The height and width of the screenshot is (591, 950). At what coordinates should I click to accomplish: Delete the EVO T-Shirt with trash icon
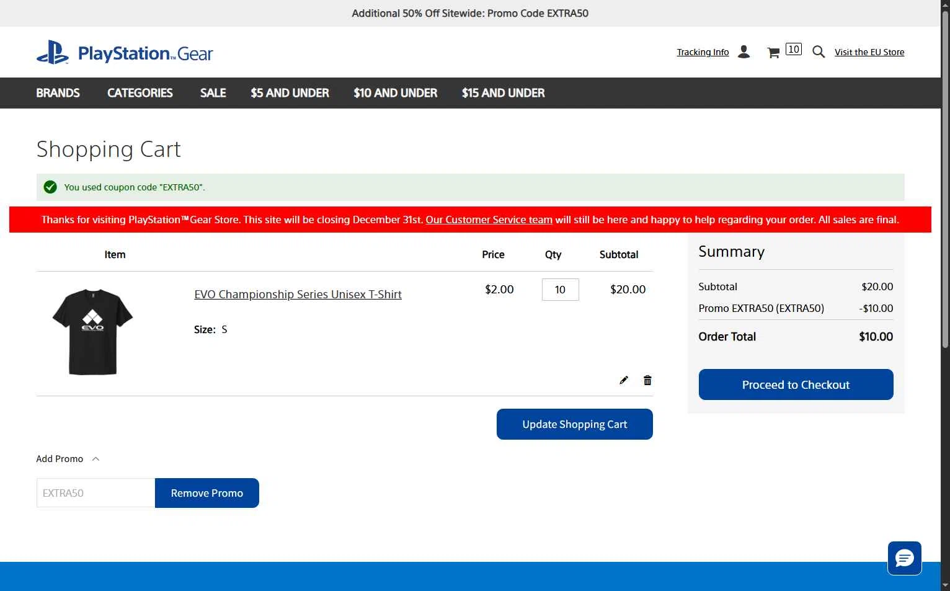(647, 380)
